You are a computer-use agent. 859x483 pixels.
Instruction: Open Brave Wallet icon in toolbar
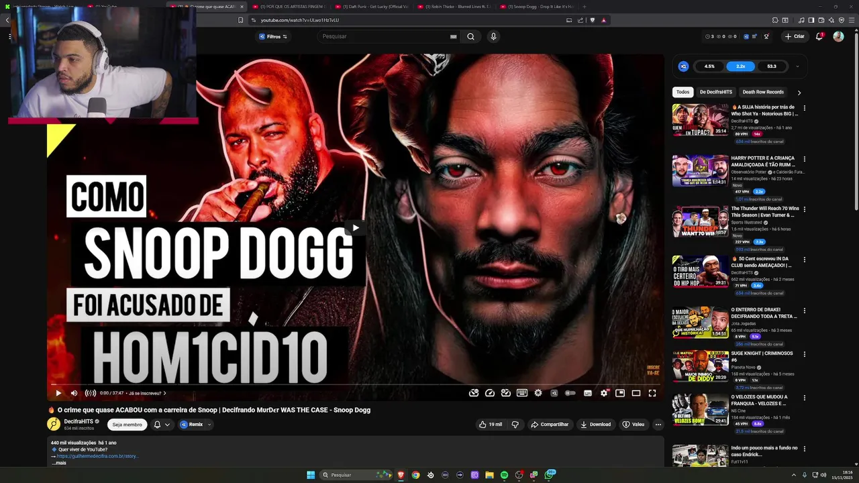pyautogui.click(x=821, y=20)
